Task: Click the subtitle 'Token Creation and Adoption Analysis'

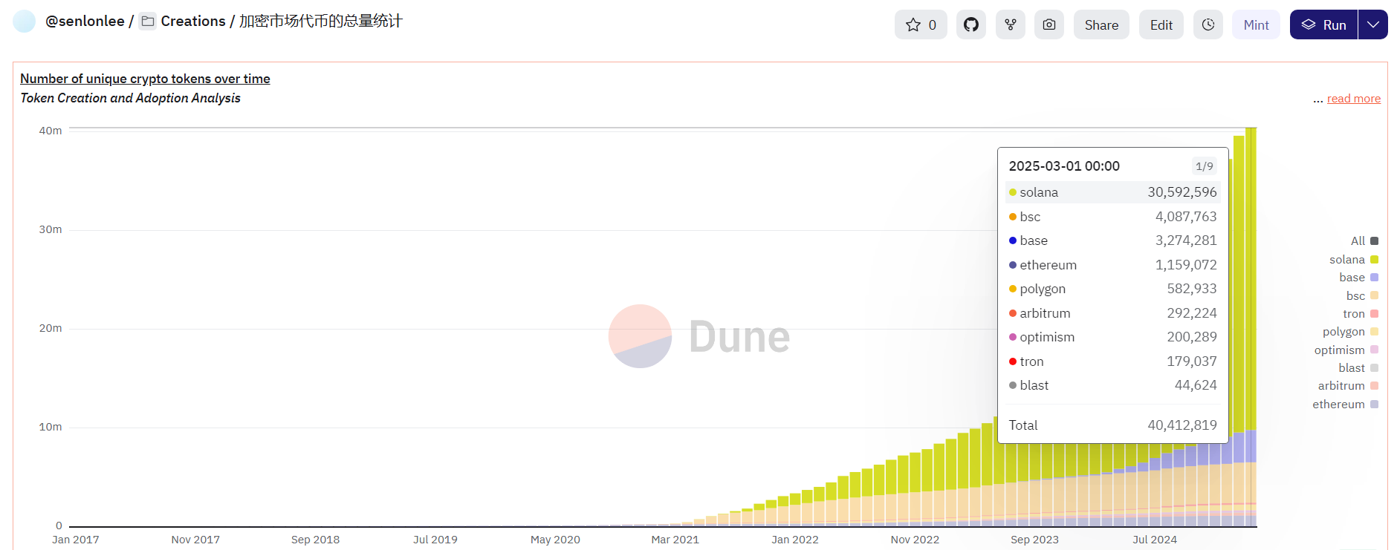Action: [130, 98]
